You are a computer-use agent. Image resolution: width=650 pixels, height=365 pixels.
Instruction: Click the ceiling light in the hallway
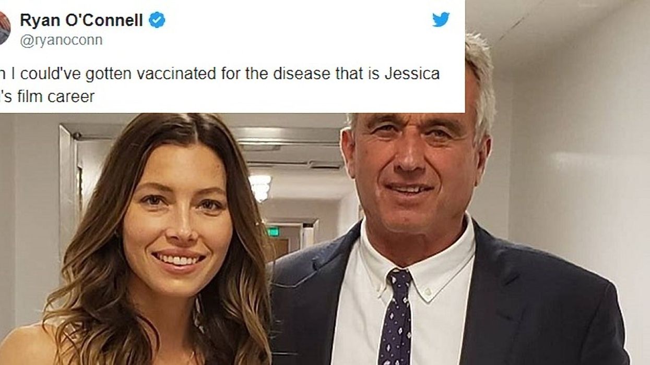261,186
